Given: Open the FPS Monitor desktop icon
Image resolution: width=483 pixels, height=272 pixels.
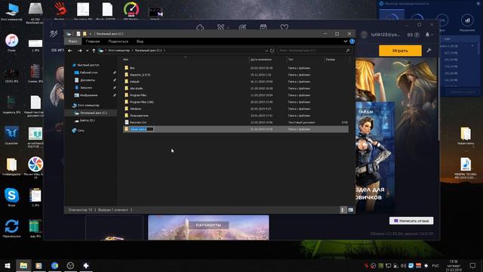Looking at the screenshot, I should (x=131, y=11).
